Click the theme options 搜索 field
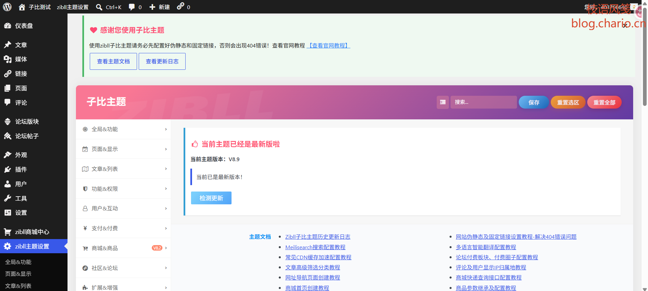The height and width of the screenshot is (291, 648). click(483, 102)
